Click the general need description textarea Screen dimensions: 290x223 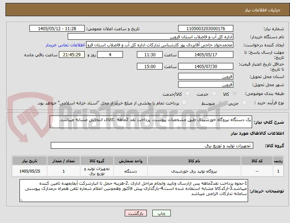(151, 122)
